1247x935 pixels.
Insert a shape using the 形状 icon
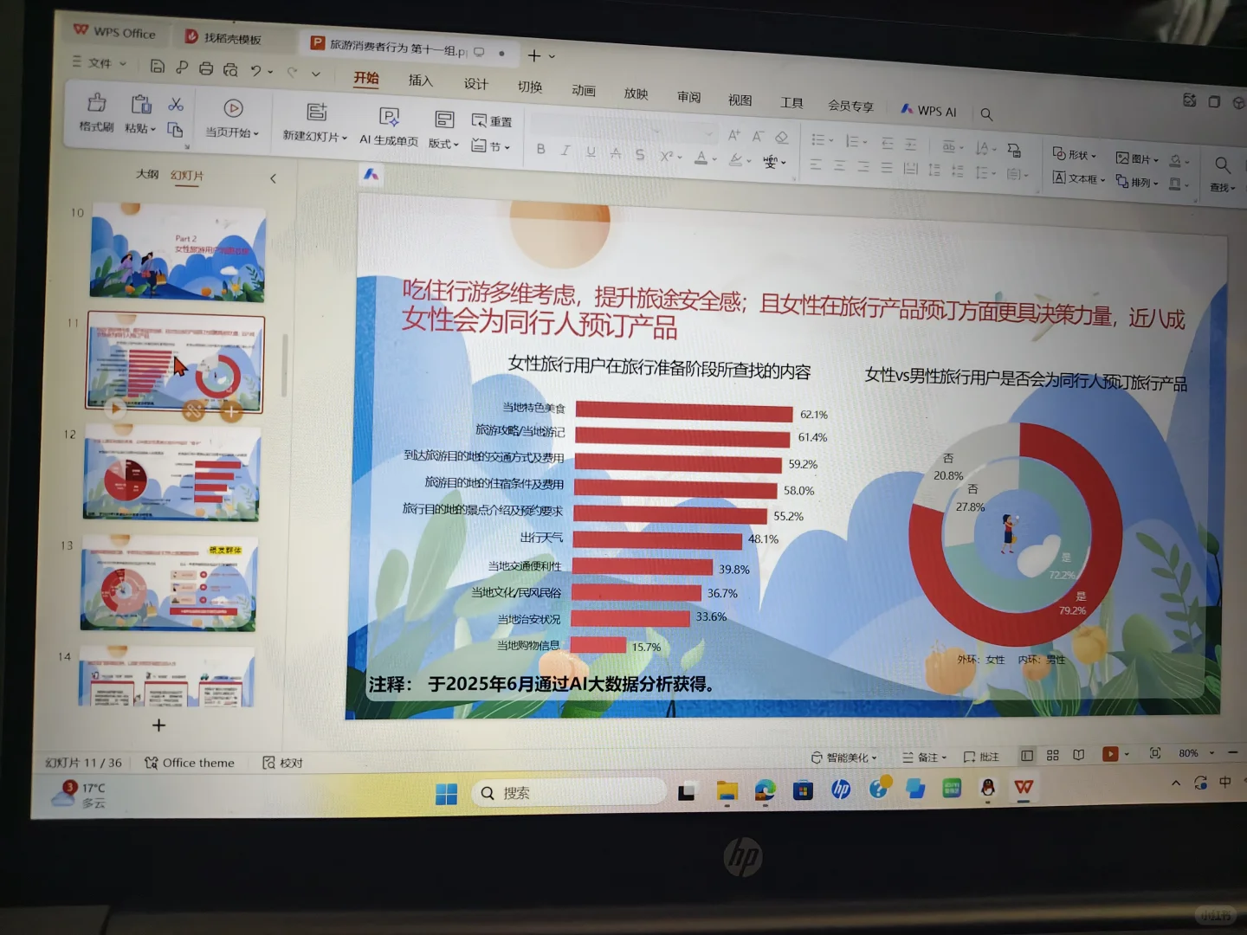tap(1072, 154)
